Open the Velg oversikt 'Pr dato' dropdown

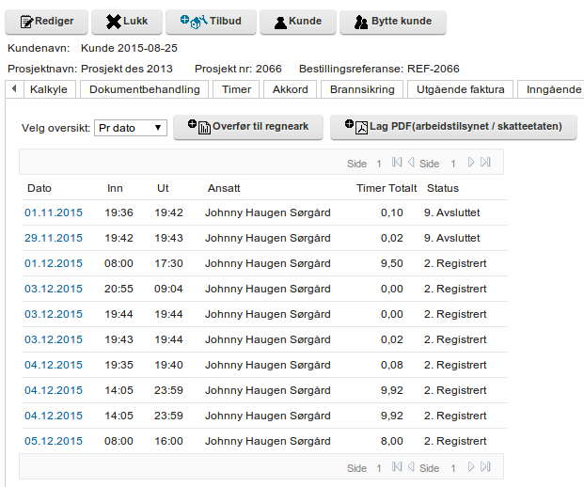(x=131, y=128)
